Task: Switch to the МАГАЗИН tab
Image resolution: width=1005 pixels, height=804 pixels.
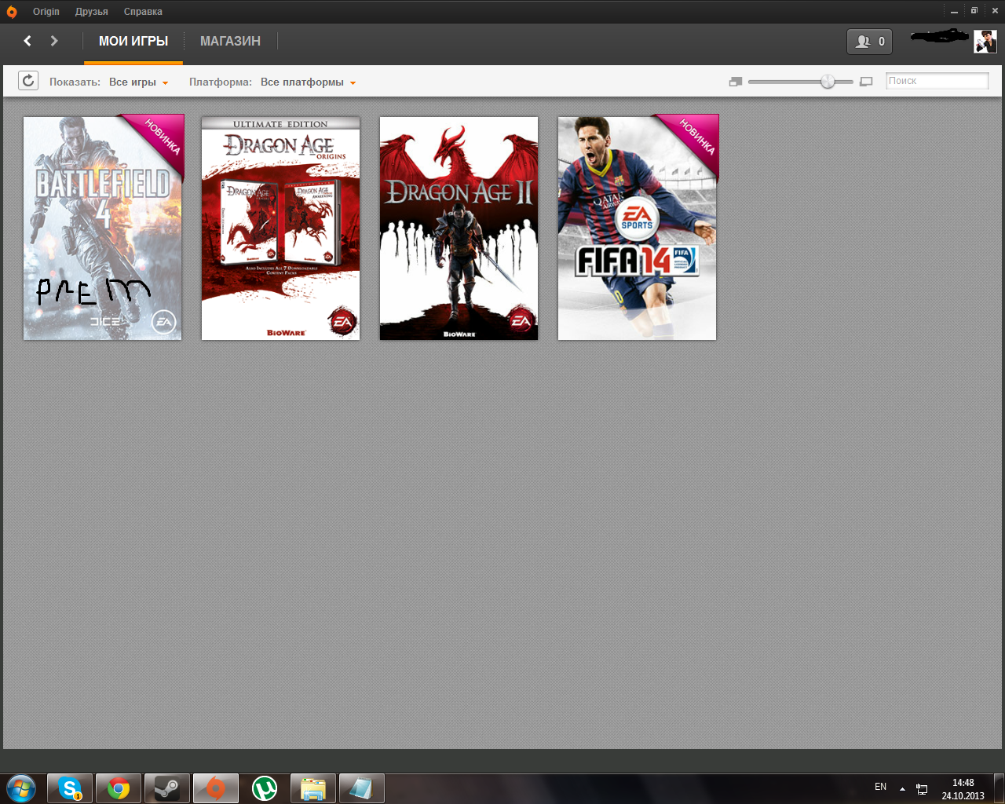Action: pos(230,42)
